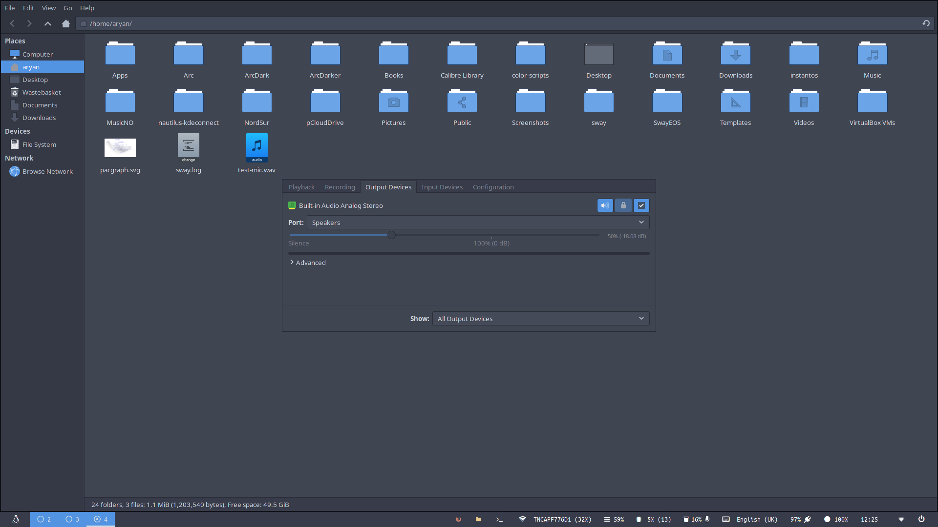Switch to the Input Devices tab
Screen dimensions: 938x527
442,187
